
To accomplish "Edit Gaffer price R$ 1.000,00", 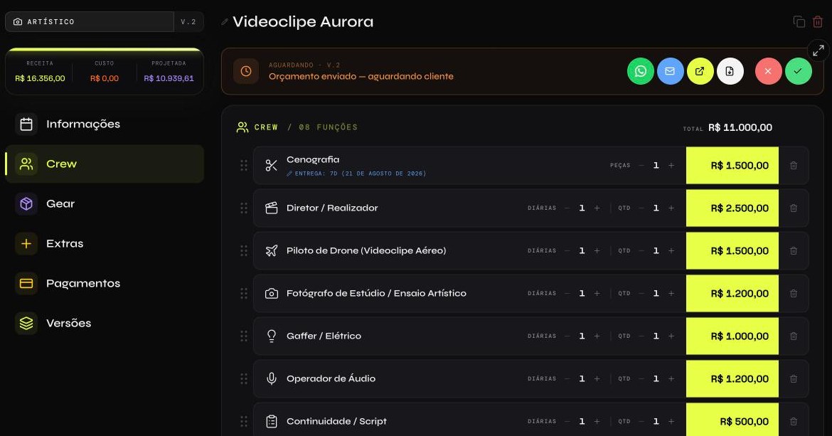I will [x=732, y=336].
